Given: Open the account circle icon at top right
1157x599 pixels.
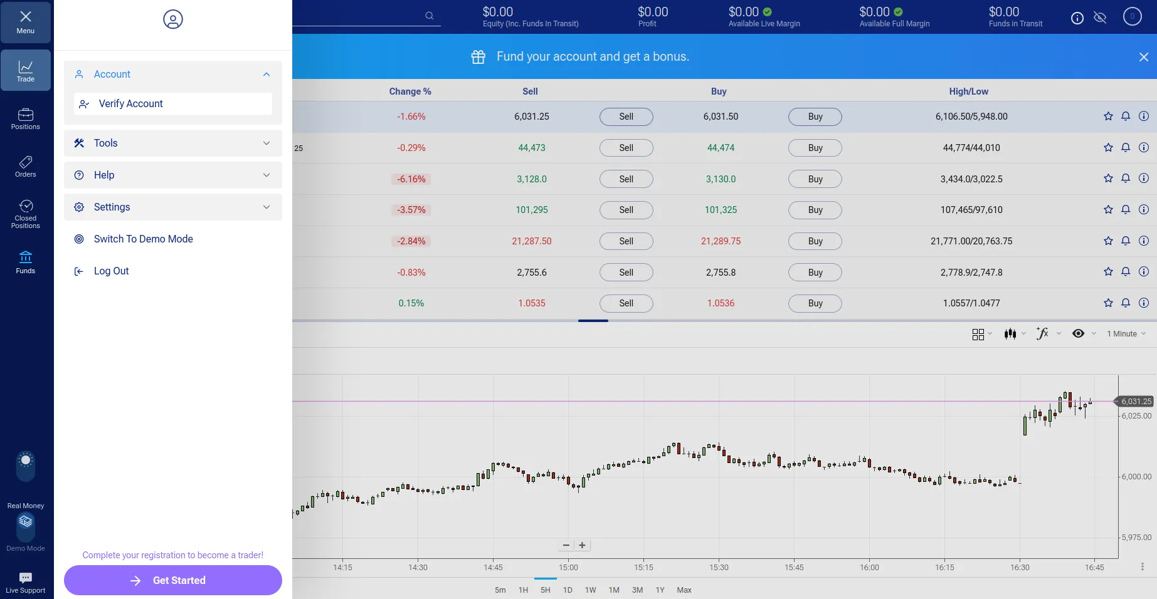Looking at the screenshot, I should click(x=1132, y=17).
